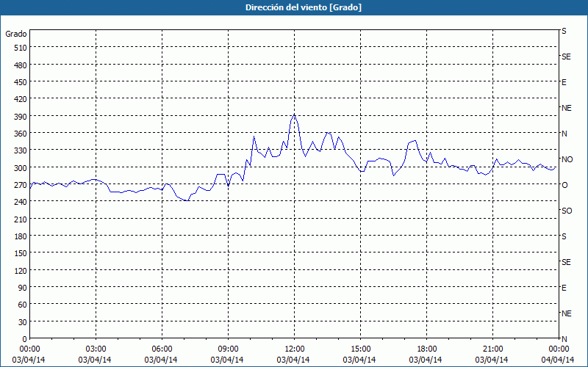
Task: Pick the 180 y-axis value
Action: (x=21, y=236)
